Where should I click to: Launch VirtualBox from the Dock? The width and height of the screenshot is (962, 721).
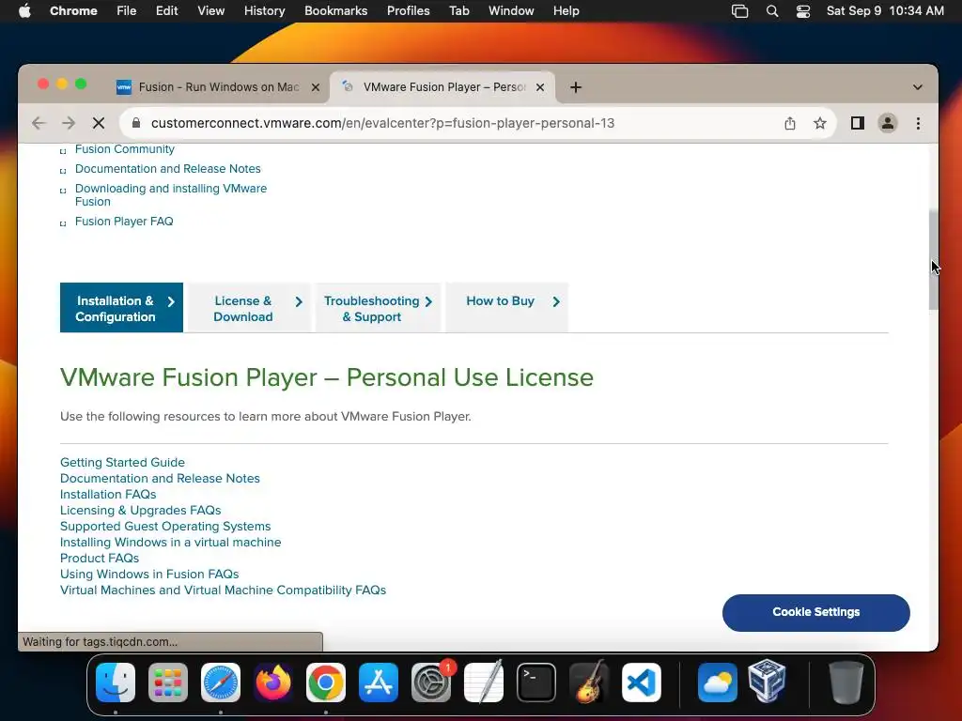point(767,681)
